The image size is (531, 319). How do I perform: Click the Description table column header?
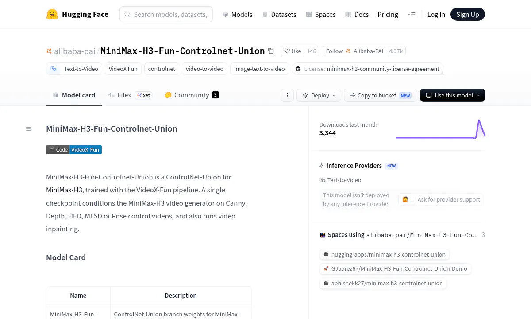(181, 296)
